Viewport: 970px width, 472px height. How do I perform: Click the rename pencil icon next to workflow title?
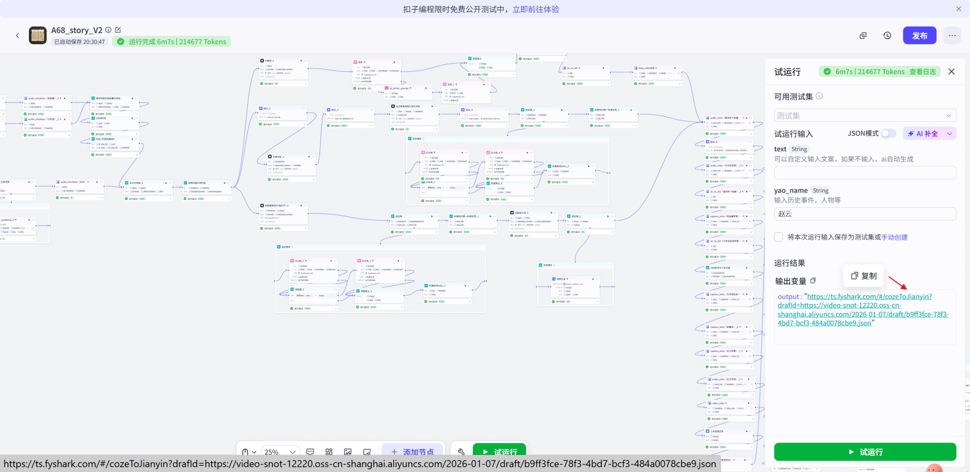pos(118,30)
